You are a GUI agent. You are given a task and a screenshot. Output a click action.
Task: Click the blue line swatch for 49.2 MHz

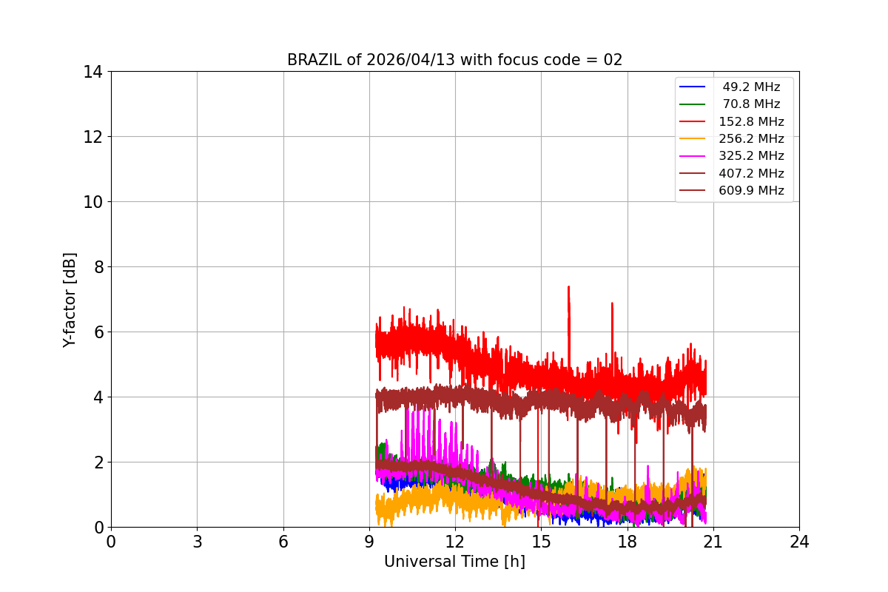point(693,87)
